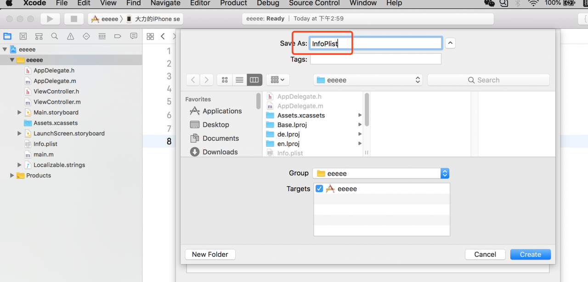The height and width of the screenshot is (282, 588).
Task: Go forward in the save dialog browser
Action: (207, 80)
